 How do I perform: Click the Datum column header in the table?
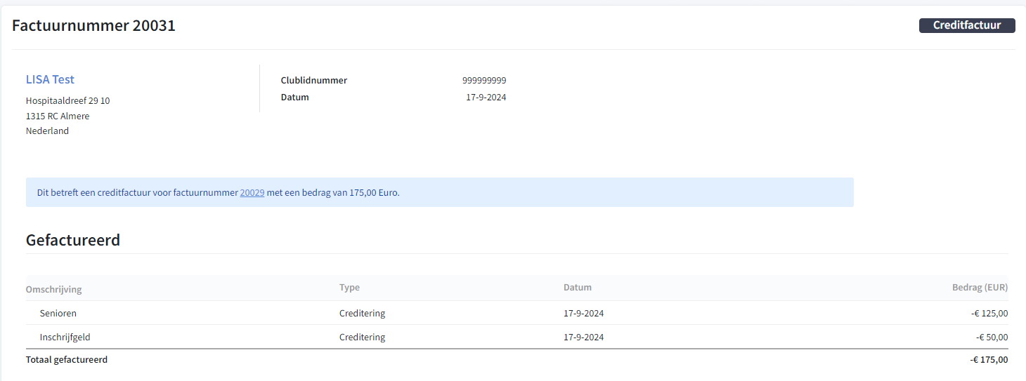(x=578, y=288)
